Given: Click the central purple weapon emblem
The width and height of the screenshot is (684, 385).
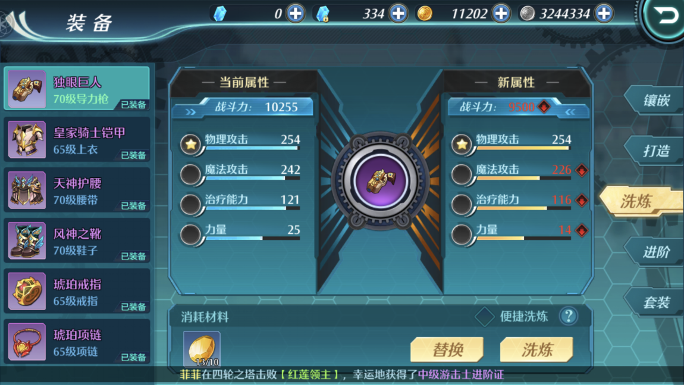Looking at the screenshot, I should [x=381, y=181].
